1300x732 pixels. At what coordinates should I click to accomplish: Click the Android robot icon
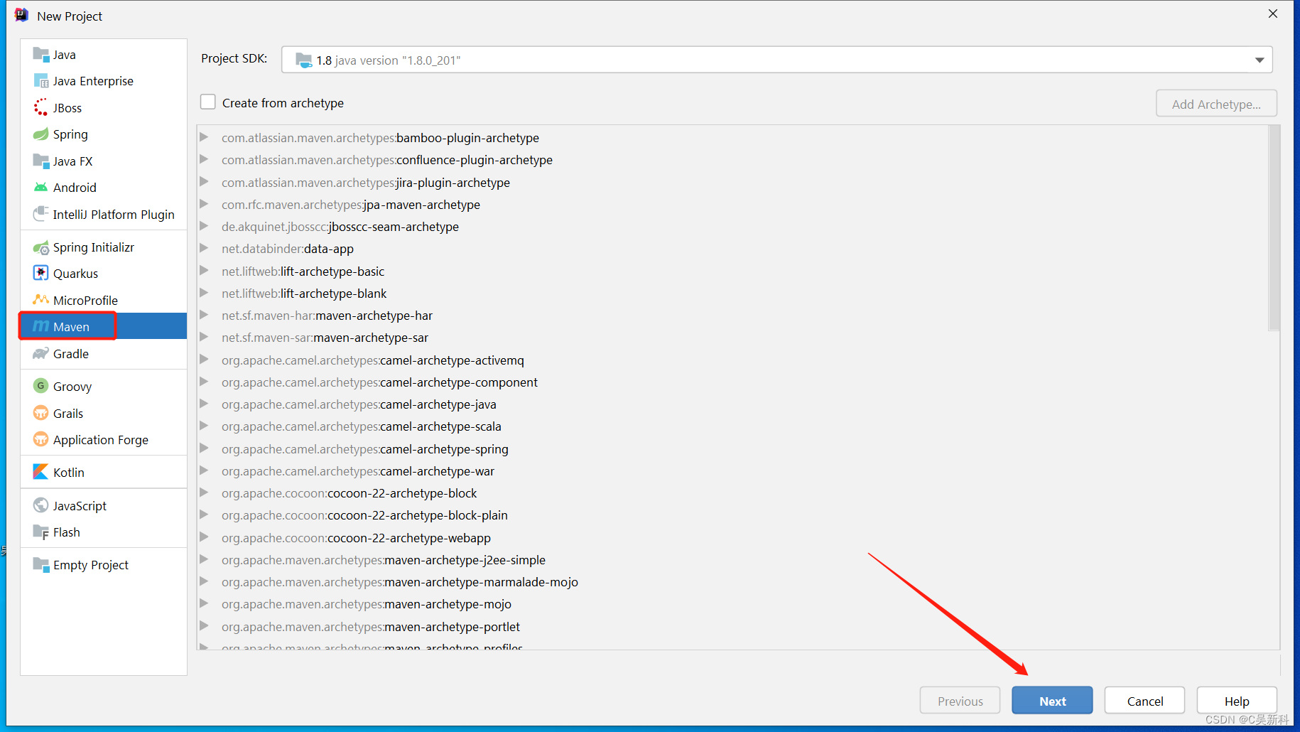point(40,188)
